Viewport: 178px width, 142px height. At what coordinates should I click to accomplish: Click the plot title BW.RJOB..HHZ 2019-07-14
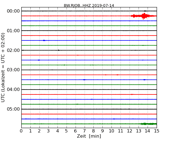pos(89,5)
